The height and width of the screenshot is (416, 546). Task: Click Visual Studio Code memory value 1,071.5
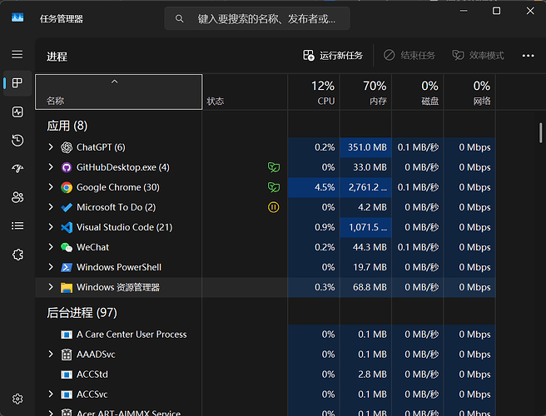(368, 227)
